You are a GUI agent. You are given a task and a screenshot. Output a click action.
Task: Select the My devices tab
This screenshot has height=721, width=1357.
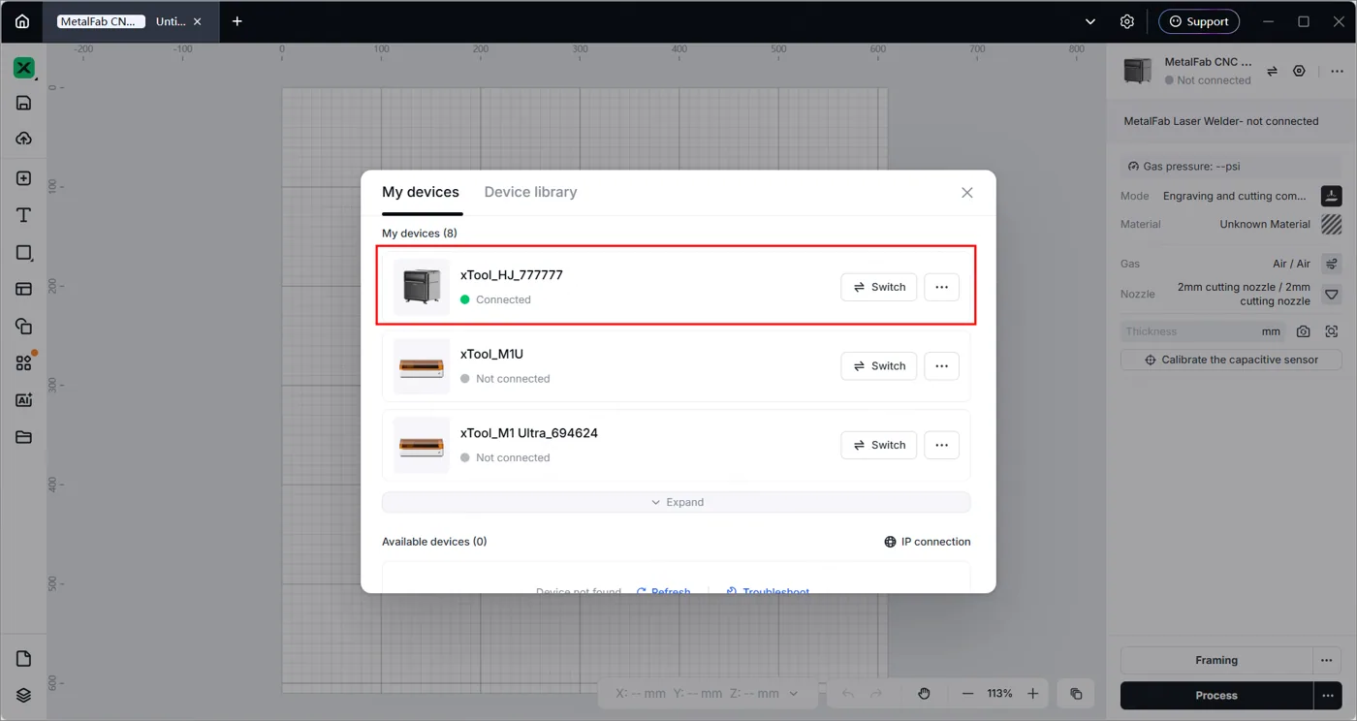point(421,192)
